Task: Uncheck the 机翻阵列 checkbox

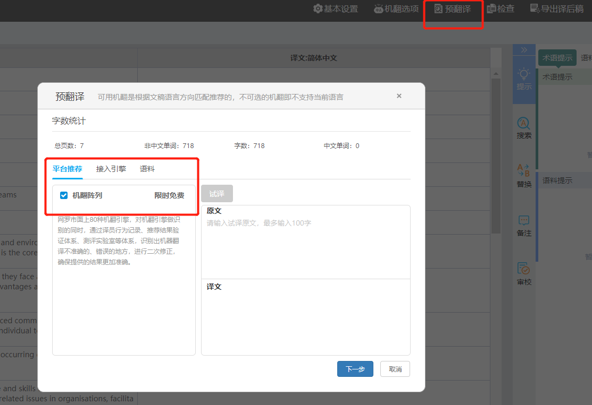Action: (x=64, y=195)
